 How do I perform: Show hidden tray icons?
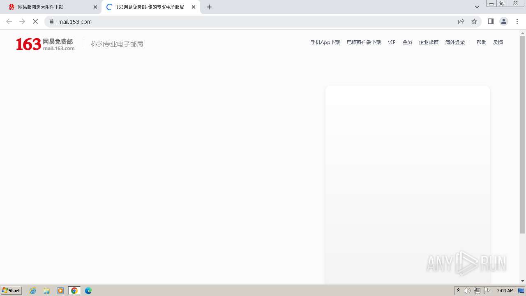click(x=459, y=291)
